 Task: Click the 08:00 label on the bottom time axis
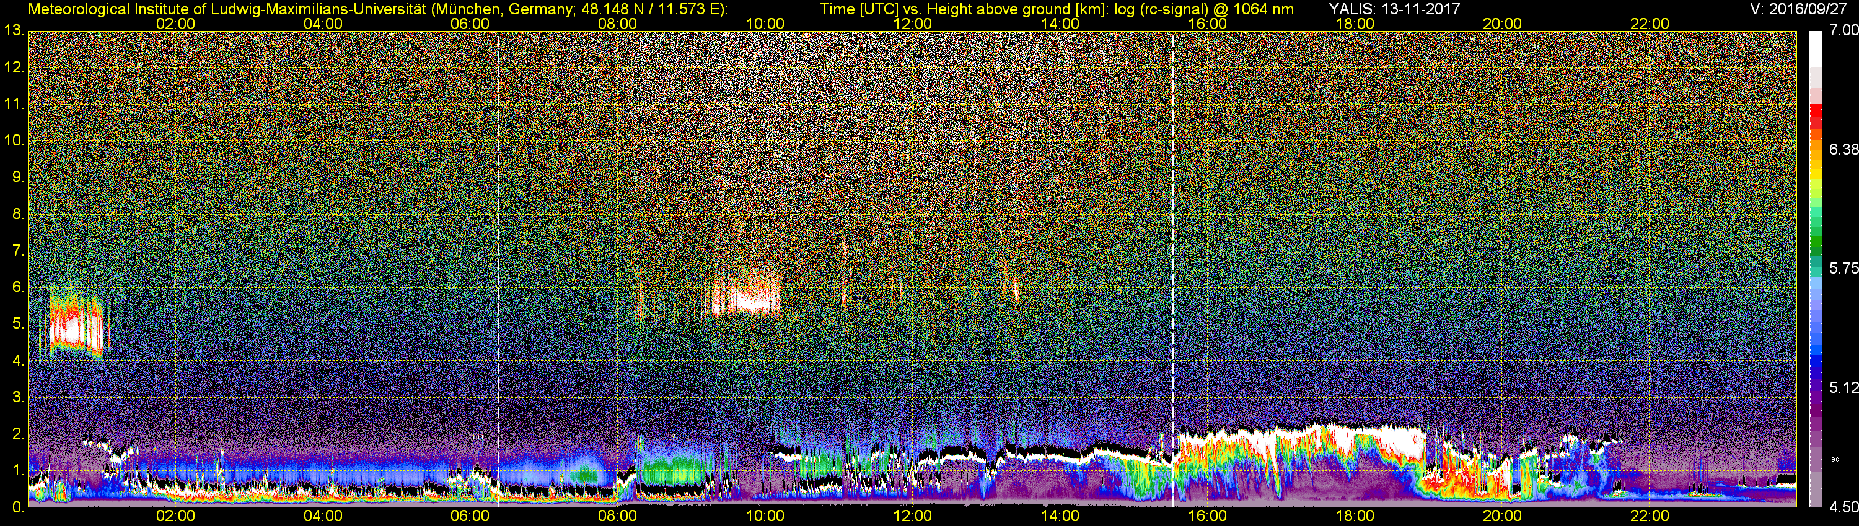point(618,517)
